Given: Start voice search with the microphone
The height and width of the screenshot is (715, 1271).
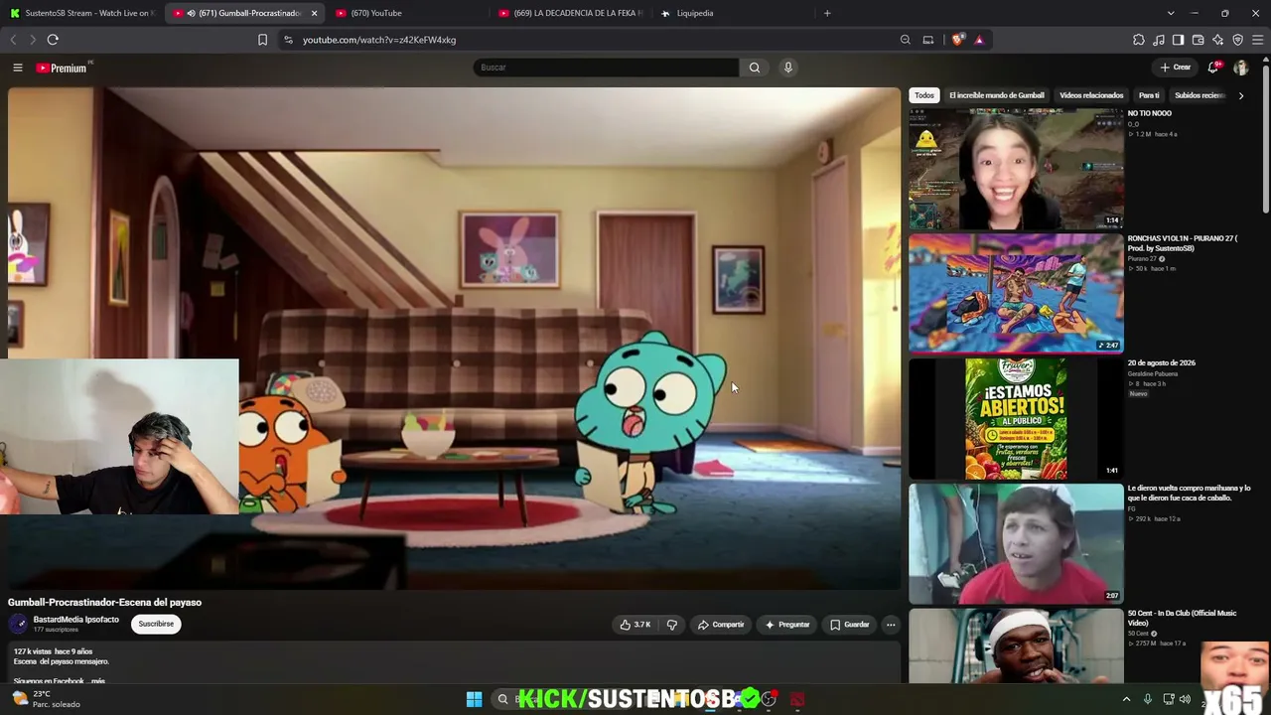Looking at the screenshot, I should point(788,68).
